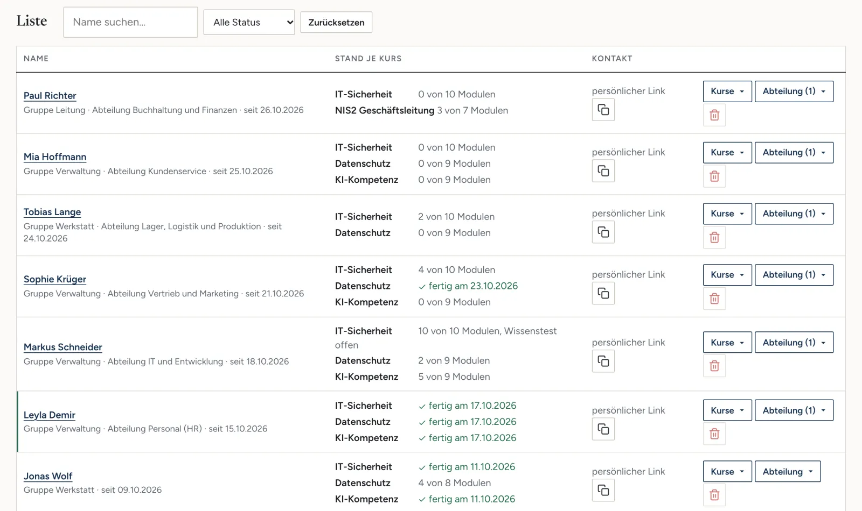Focus the Name suchen search field
The image size is (862, 511).
(x=130, y=22)
